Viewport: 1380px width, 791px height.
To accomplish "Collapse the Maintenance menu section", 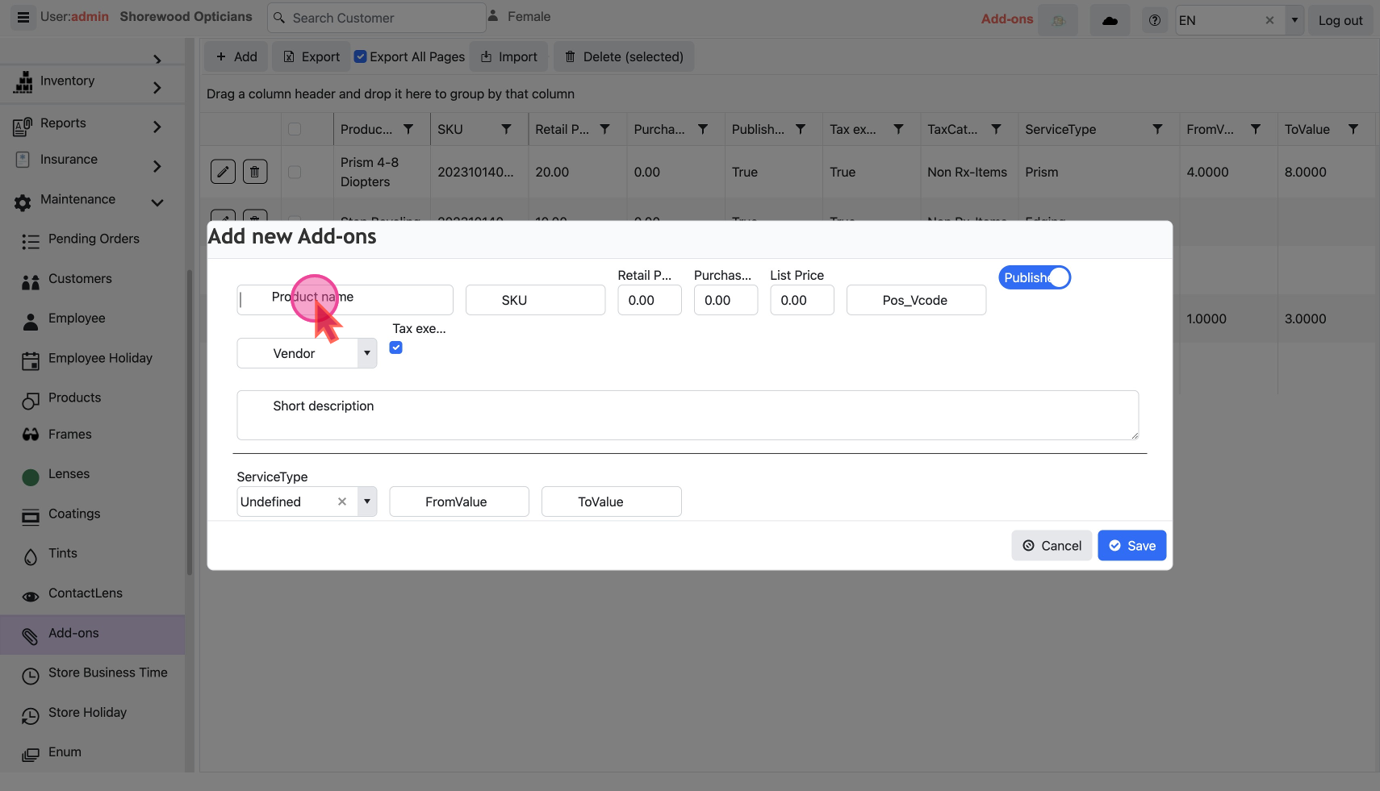I will click(157, 202).
